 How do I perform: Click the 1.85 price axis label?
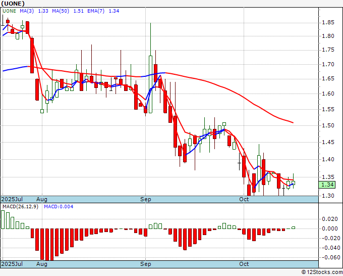click(x=328, y=23)
